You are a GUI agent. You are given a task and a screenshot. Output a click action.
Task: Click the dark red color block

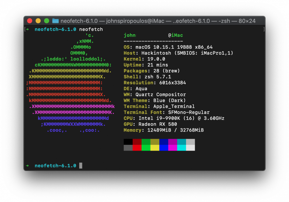pyautogui.click(x=137, y=142)
